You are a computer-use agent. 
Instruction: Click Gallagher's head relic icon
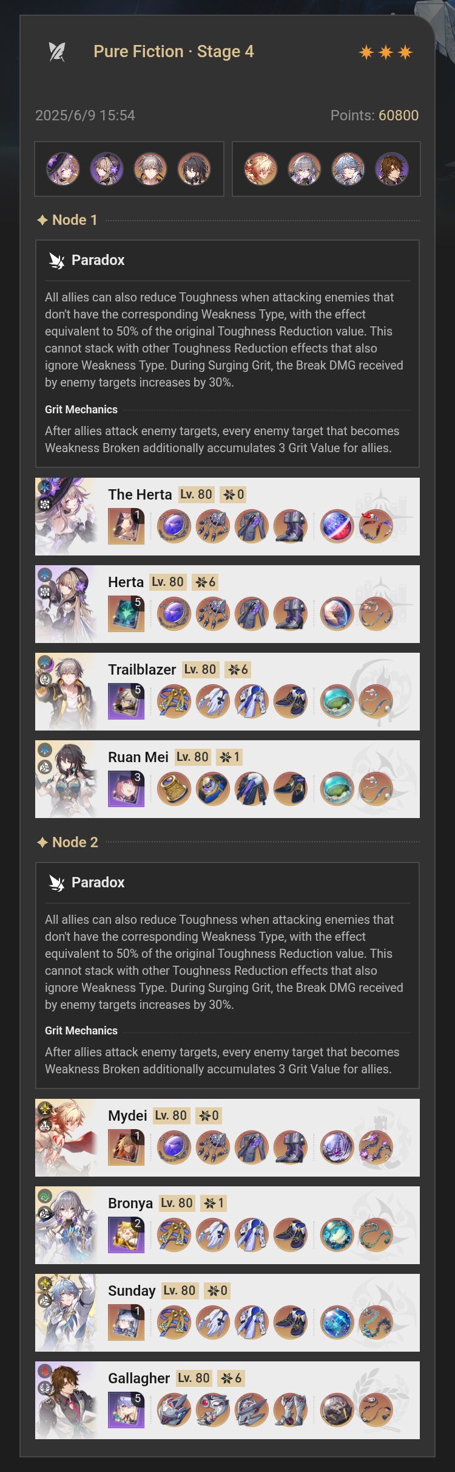[x=174, y=1410]
